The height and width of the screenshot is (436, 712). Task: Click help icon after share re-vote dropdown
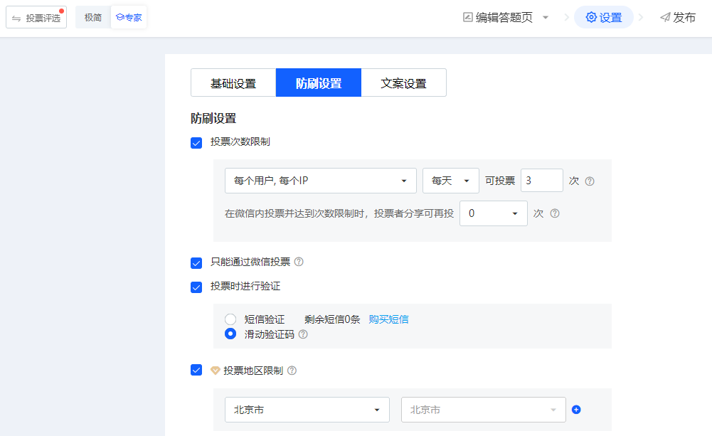tap(555, 213)
